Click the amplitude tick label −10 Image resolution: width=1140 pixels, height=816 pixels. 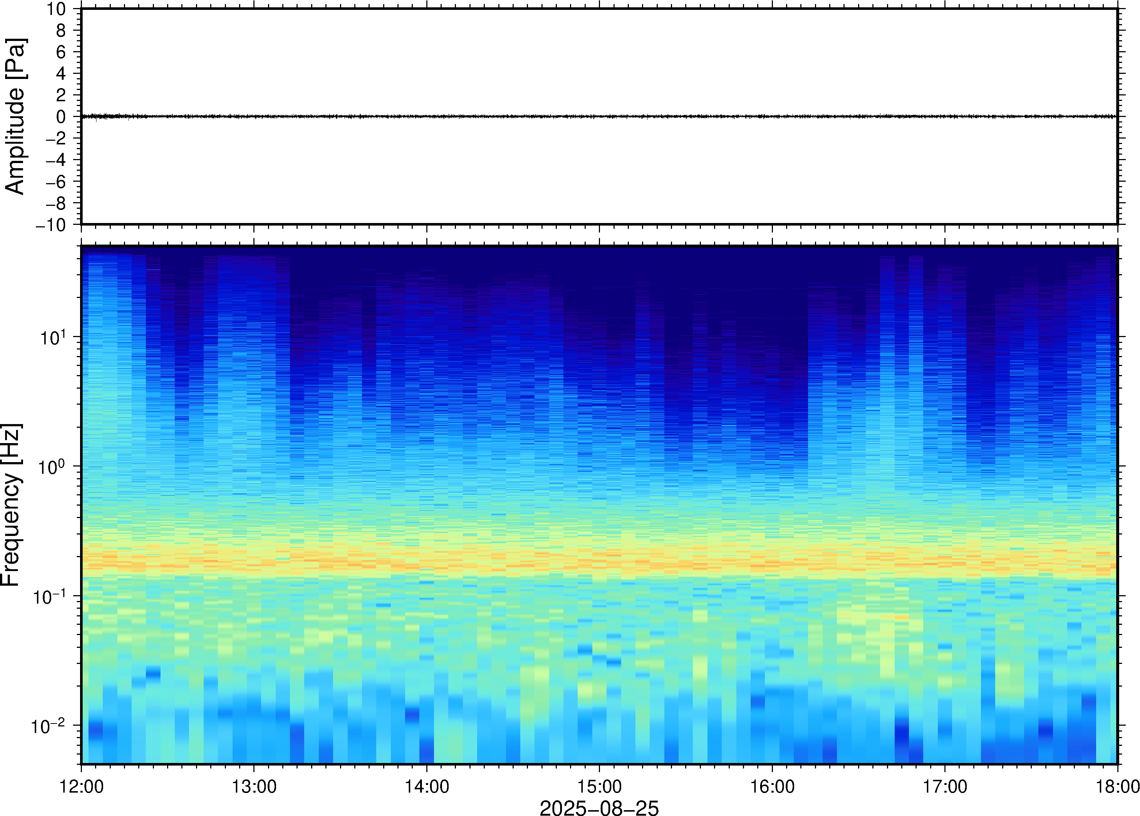51,225
